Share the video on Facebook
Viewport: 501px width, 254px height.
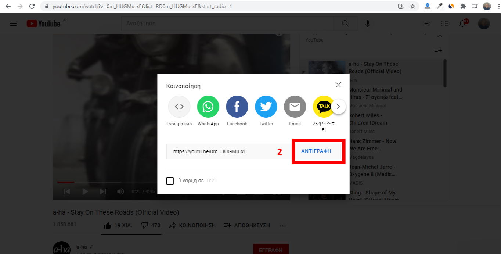click(x=237, y=107)
